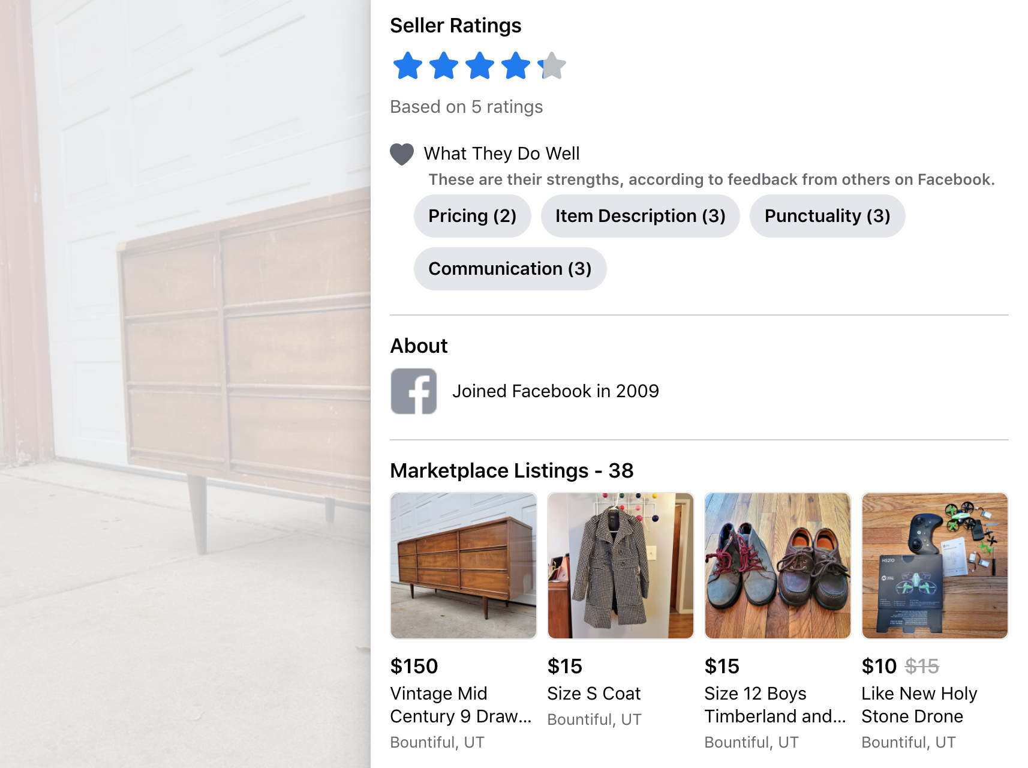Open the Size S Coat photo
Screen dimensions: 1028x768
coord(621,566)
